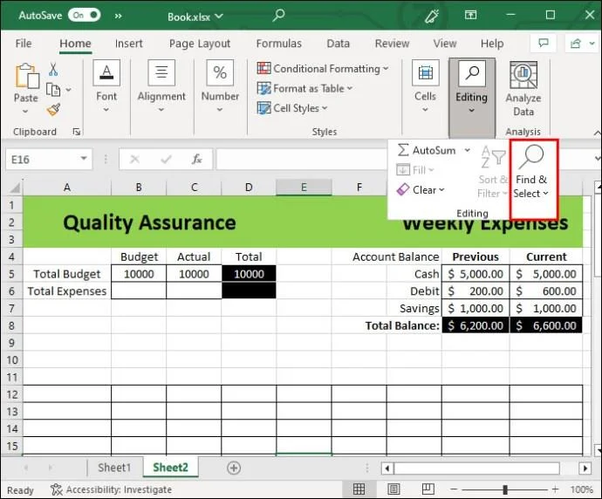Expand the Name Box dropdown arrow
Screen dimensions: 602x499
[x=84, y=160]
